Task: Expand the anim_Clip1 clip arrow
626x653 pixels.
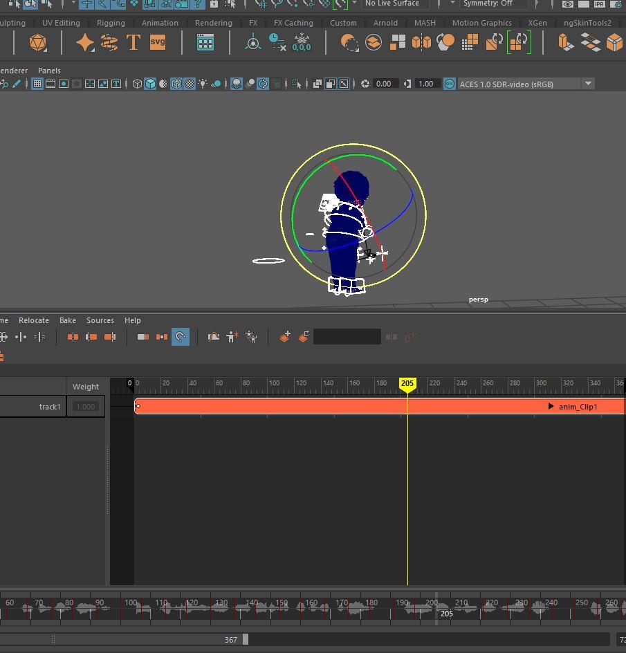Action: pyautogui.click(x=551, y=407)
